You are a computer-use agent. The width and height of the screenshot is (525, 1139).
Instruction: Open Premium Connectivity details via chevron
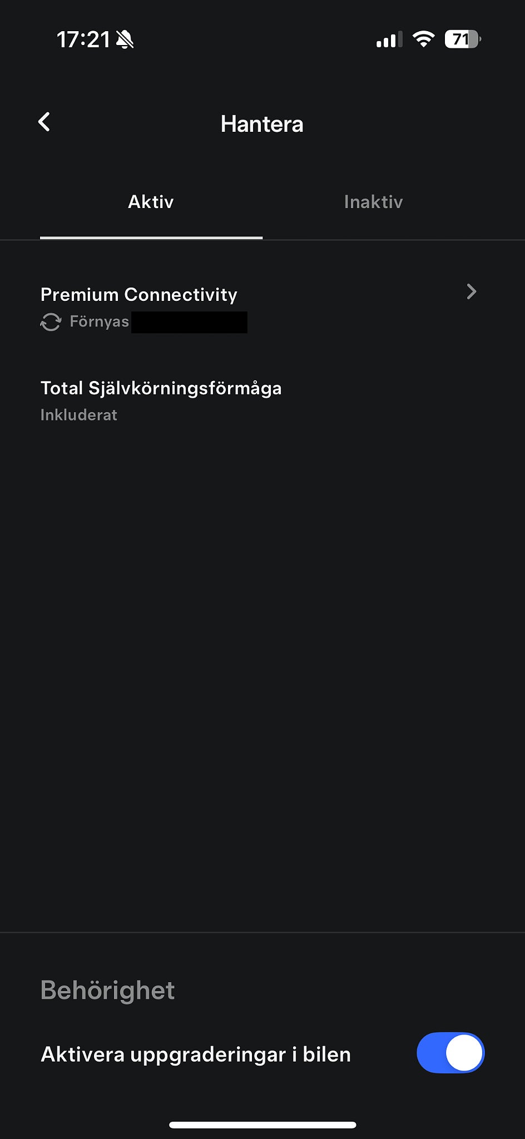tap(472, 292)
